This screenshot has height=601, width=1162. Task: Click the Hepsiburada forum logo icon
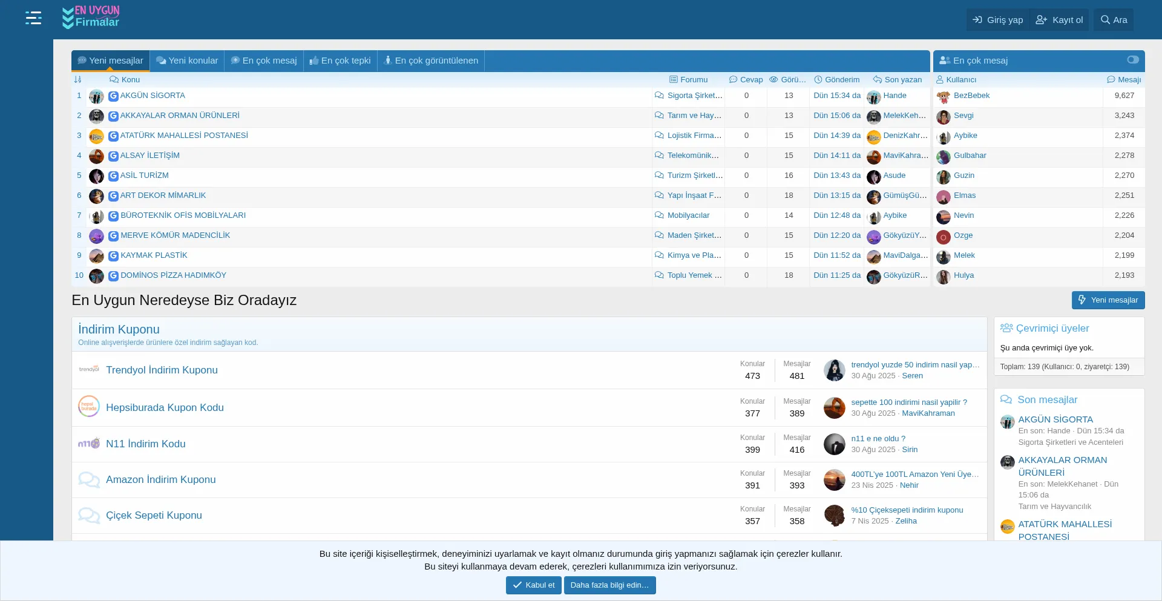[x=89, y=407]
